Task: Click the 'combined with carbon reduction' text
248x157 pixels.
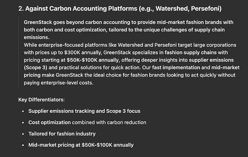Action: (x=109, y=122)
